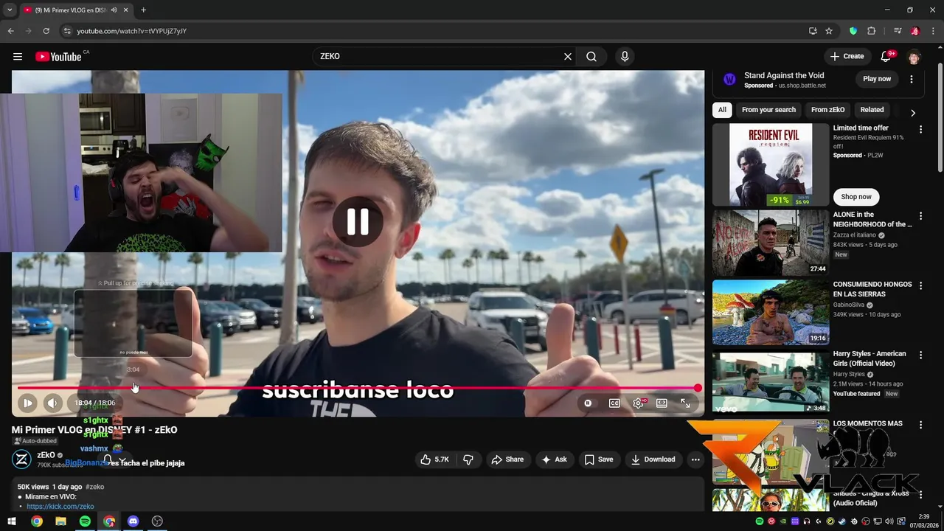Open more actions ellipsis under video
944x531 pixels.
tap(695, 459)
